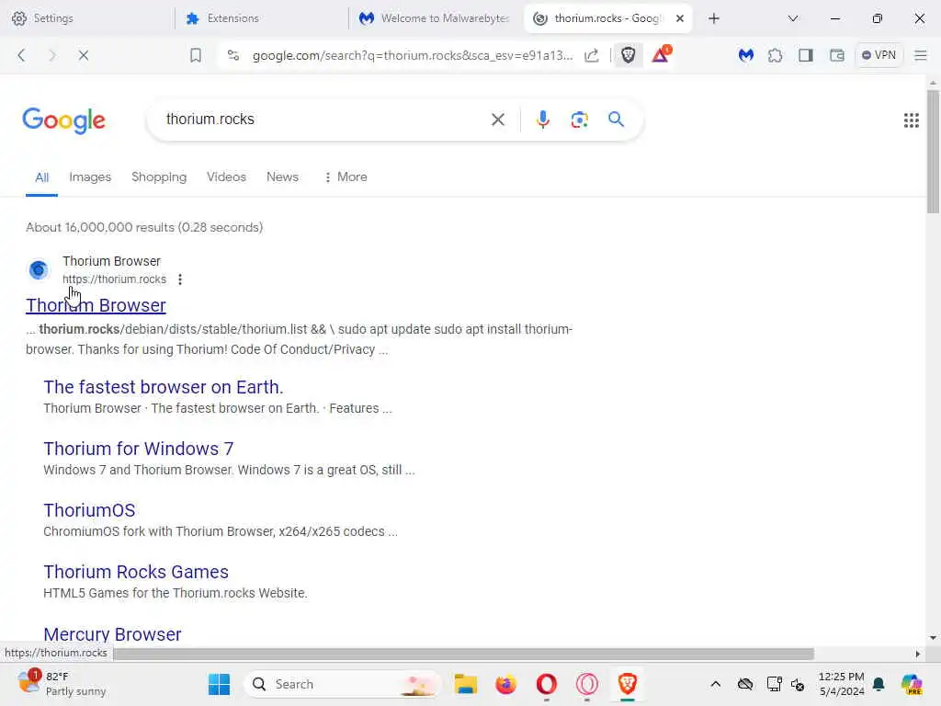Click the thorium.rocks URL text under result
Image resolution: width=941 pixels, height=706 pixels.
tap(114, 279)
